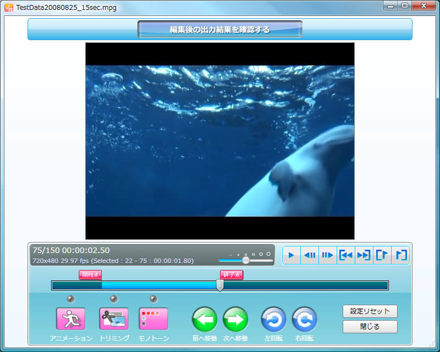Set end point bracket icon

(400, 255)
